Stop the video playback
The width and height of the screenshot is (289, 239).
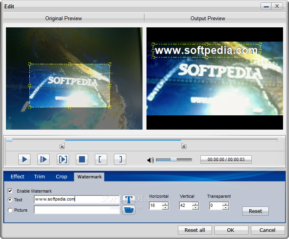pyautogui.click(x=82, y=159)
